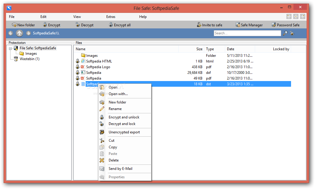315x189 pixels.
Task: Click the pdf icon of Softpedia Logo
Action: (x=83, y=67)
